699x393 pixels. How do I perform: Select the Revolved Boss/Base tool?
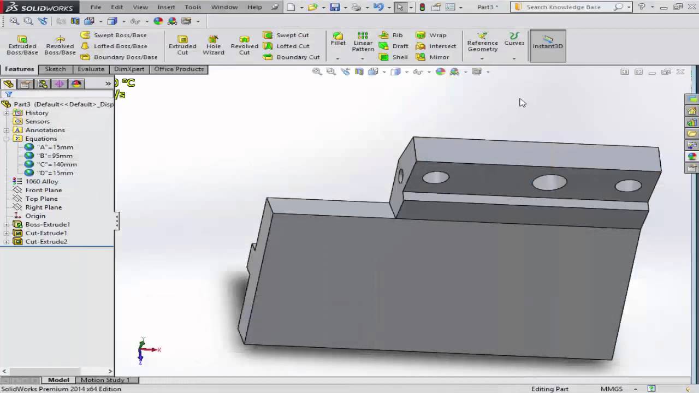pyautogui.click(x=60, y=45)
